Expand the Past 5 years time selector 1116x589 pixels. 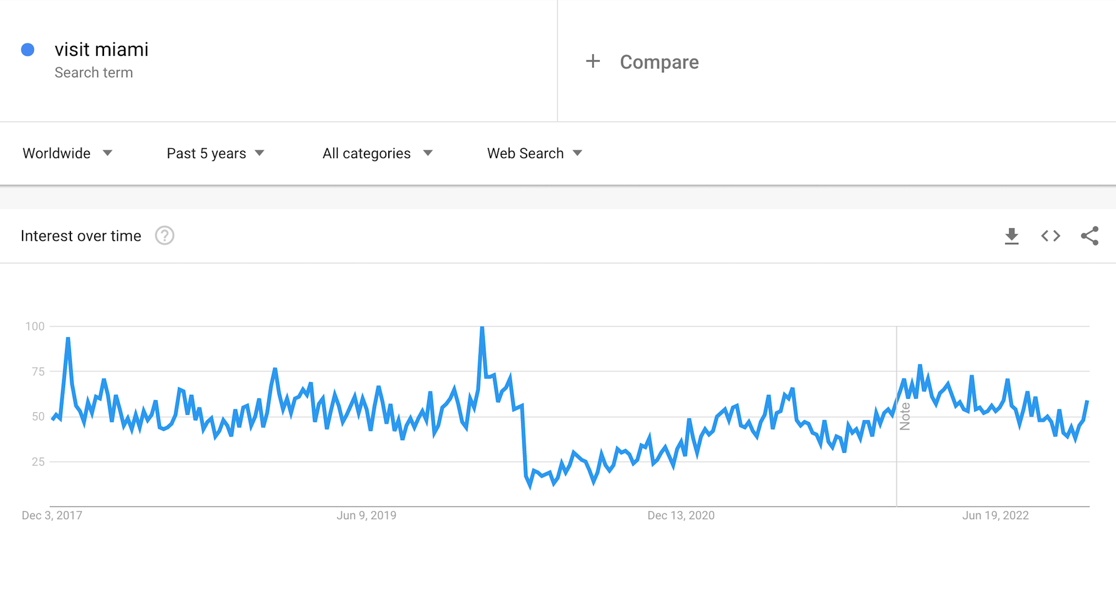point(215,153)
